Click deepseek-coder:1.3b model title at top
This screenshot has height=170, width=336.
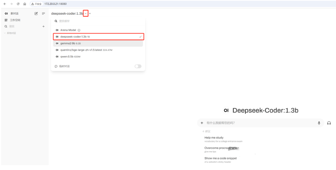click(67, 14)
